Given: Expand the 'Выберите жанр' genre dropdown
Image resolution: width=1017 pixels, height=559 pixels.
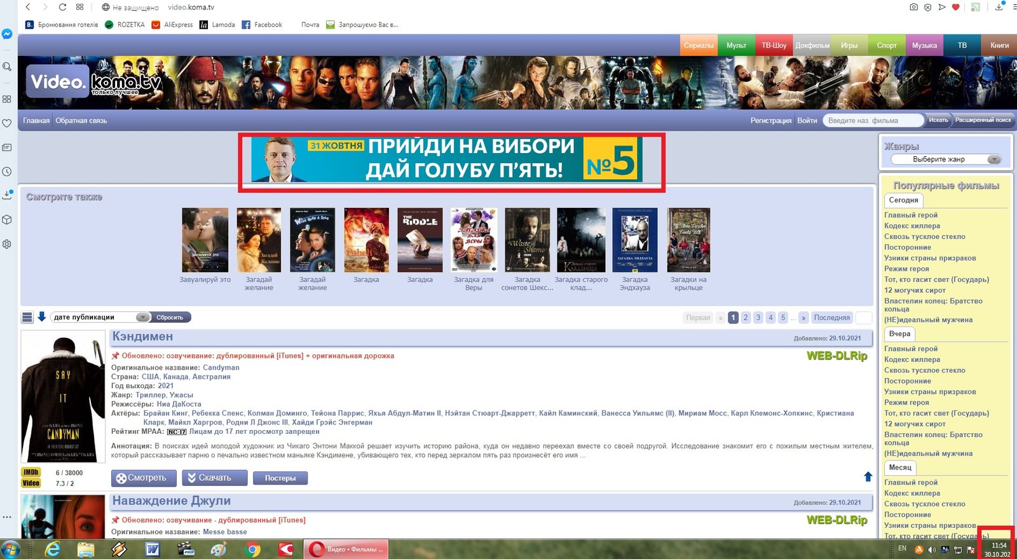Looking at the screenshot, I should tap(945, 159).
